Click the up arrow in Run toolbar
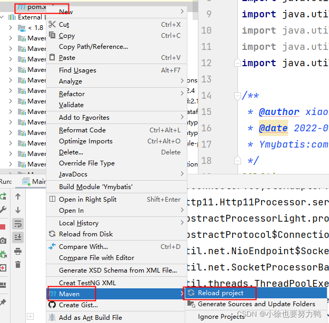Viewport: 329px width, 323px height. (18, 196)
